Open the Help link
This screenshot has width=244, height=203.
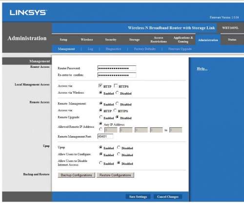click(x=202, y=69)
